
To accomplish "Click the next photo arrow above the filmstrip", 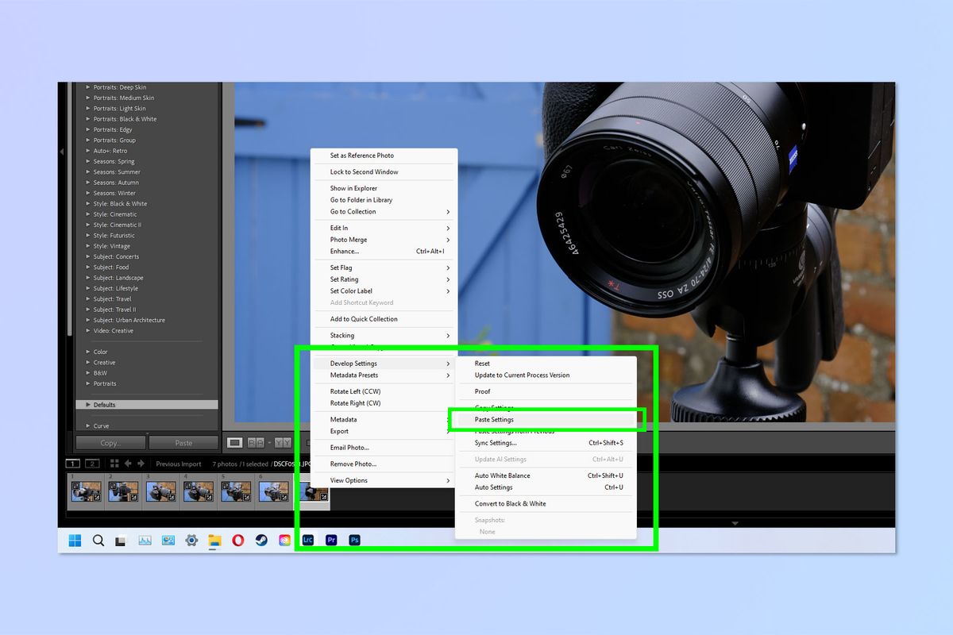I will (141, 463).
